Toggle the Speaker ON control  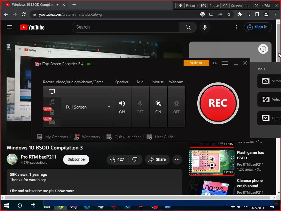122,107
